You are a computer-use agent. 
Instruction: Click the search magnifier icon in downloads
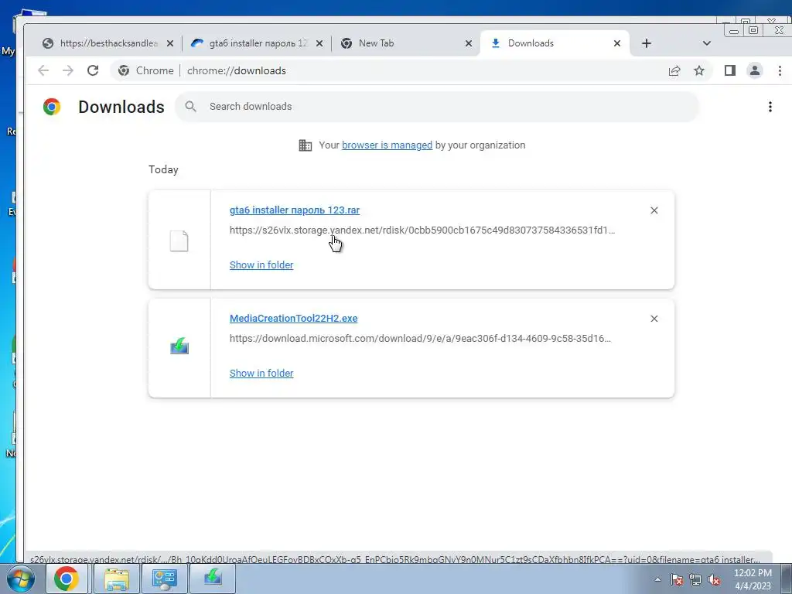coord(190,107)
